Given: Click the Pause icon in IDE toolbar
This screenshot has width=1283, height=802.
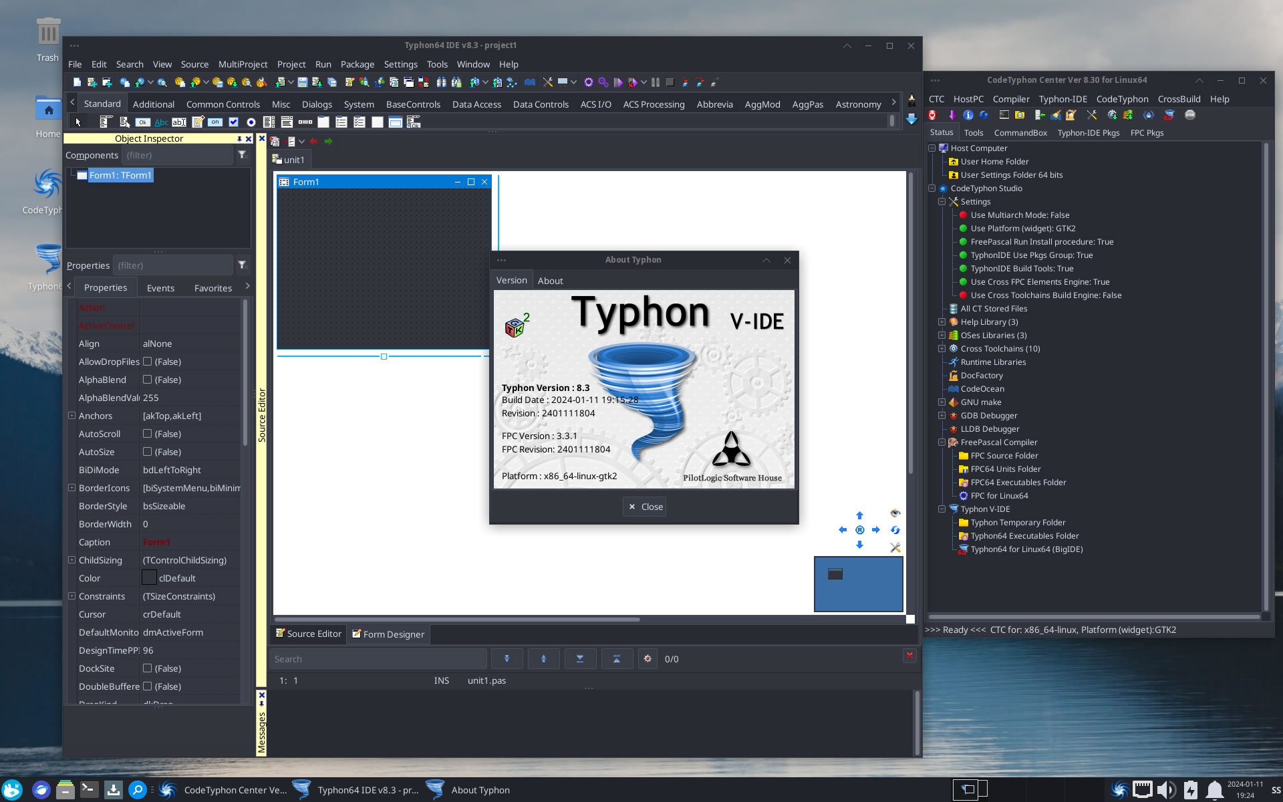Looking at the screenshot, I should click(x=656, y=82).
